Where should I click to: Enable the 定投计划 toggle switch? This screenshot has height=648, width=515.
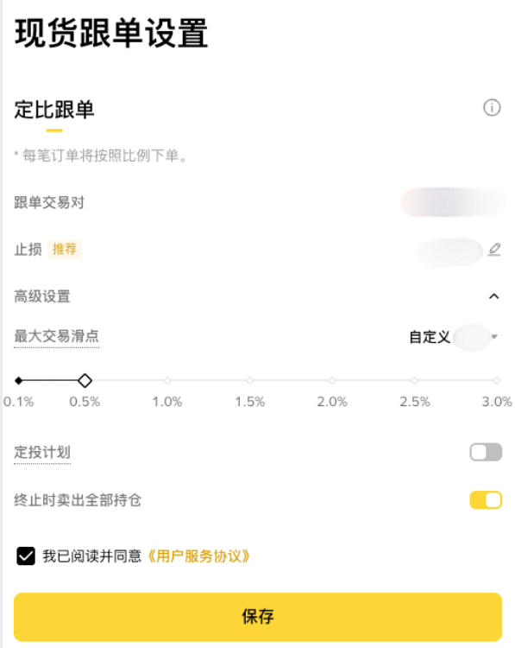click(x=486, y=452)
